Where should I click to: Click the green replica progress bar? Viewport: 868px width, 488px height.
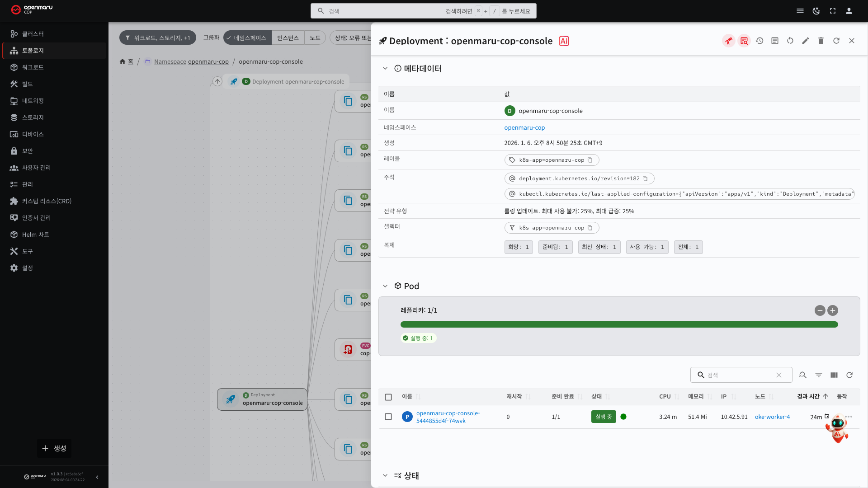click(x=619, y=324)
